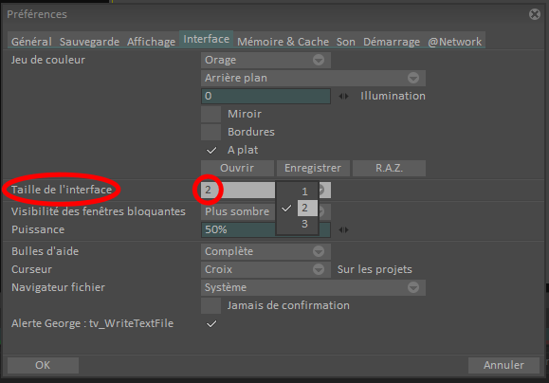
Task: Click the Enregistrer button
Action: tap(313, 168)
